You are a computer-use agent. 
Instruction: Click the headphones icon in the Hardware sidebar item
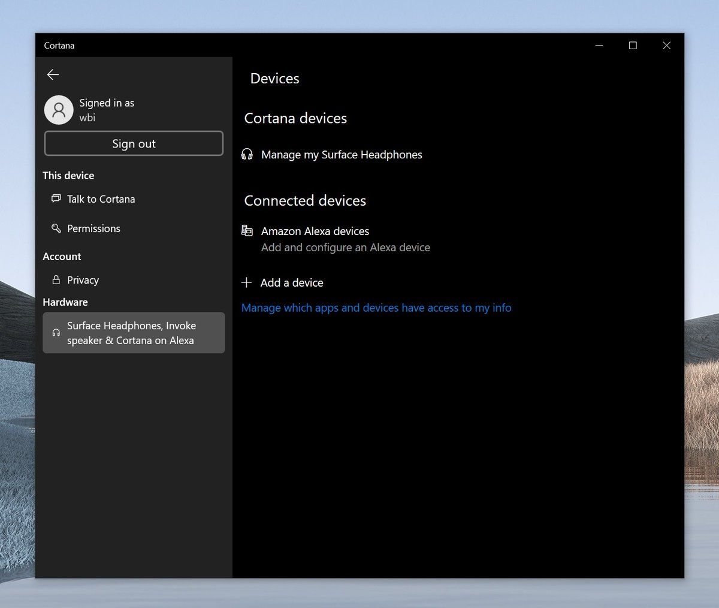56,333
